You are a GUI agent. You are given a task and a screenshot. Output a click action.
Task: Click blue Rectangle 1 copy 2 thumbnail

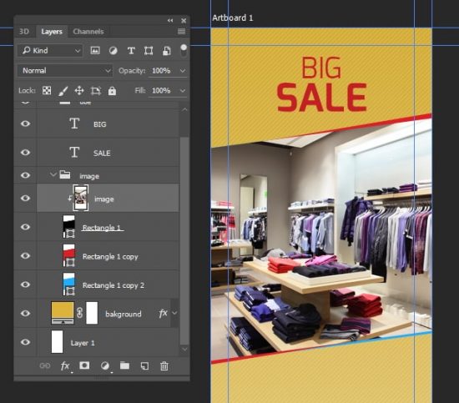[68, 284]
